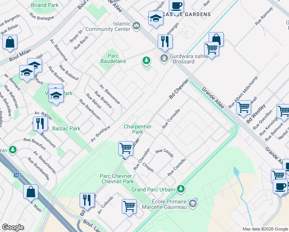The image size is (289, 232).
Task: Click the cafe marker above Castle Gardens
Action: (177, 7)
